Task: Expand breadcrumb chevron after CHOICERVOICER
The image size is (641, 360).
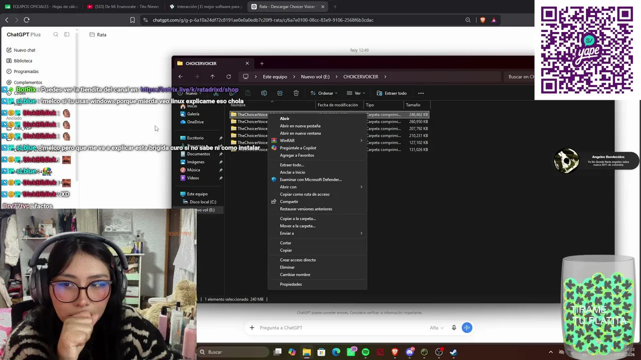Action: pos(385,76)
